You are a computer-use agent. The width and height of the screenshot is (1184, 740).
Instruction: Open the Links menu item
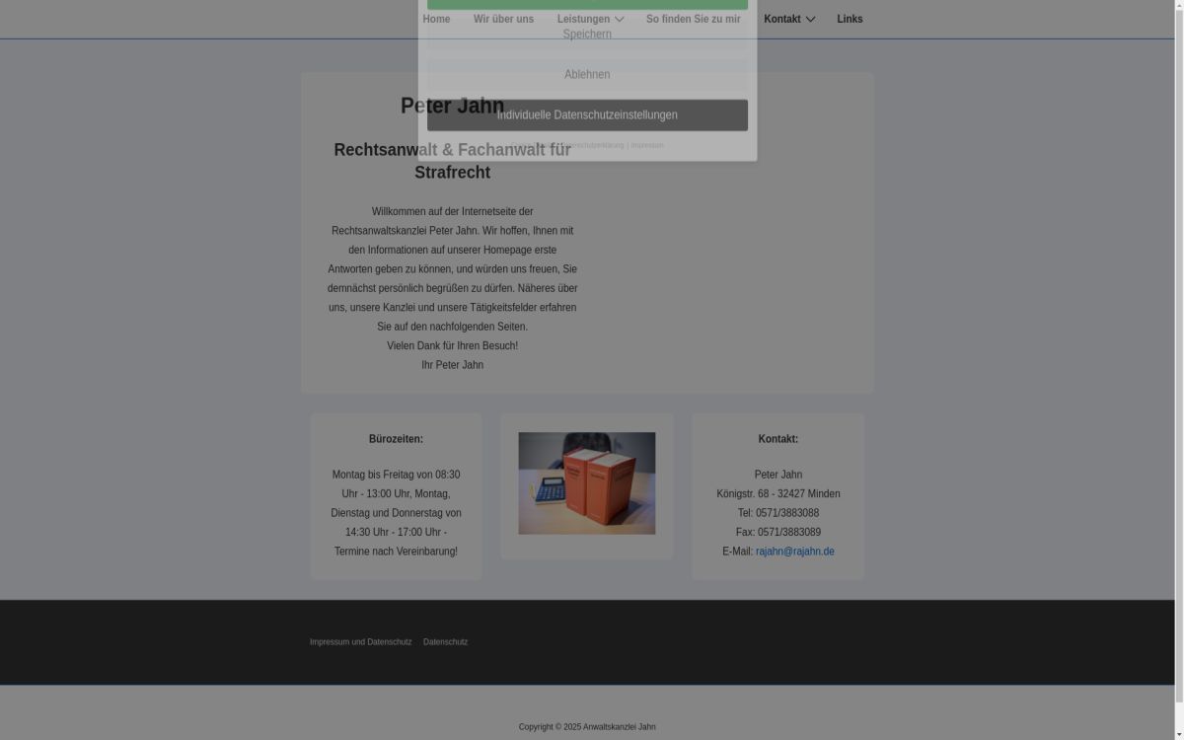(850, 19)
